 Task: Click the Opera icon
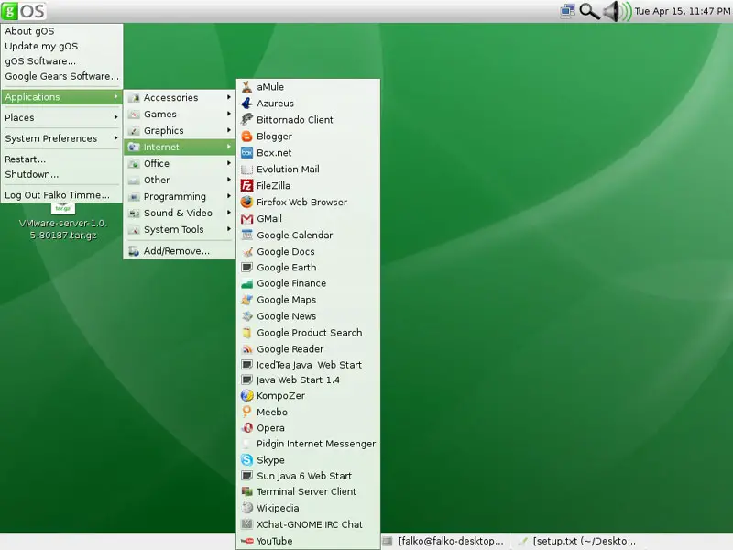pyautogui.click(x=246, y=427)
